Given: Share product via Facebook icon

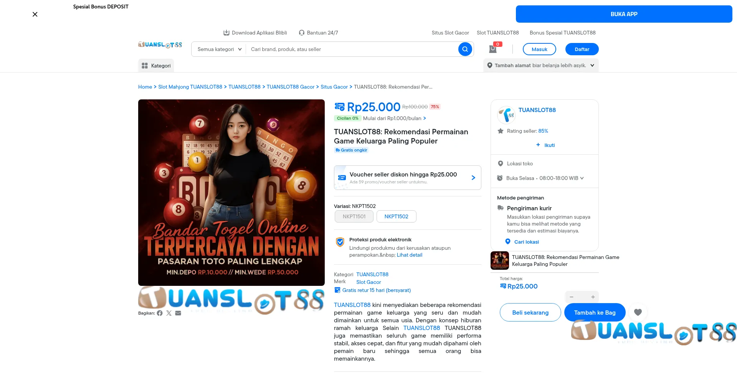Looking at the screenshot, I should [x=160, y=313].
